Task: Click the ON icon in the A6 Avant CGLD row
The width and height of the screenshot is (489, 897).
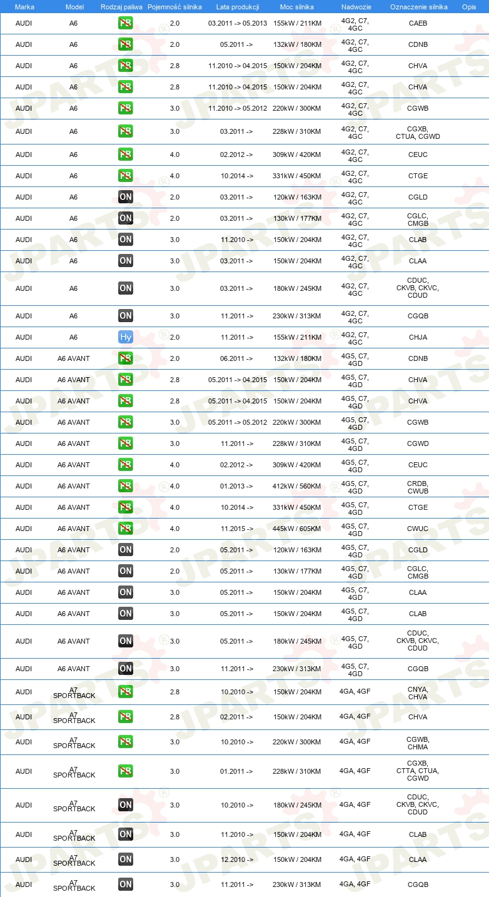Action: [125, 550]
